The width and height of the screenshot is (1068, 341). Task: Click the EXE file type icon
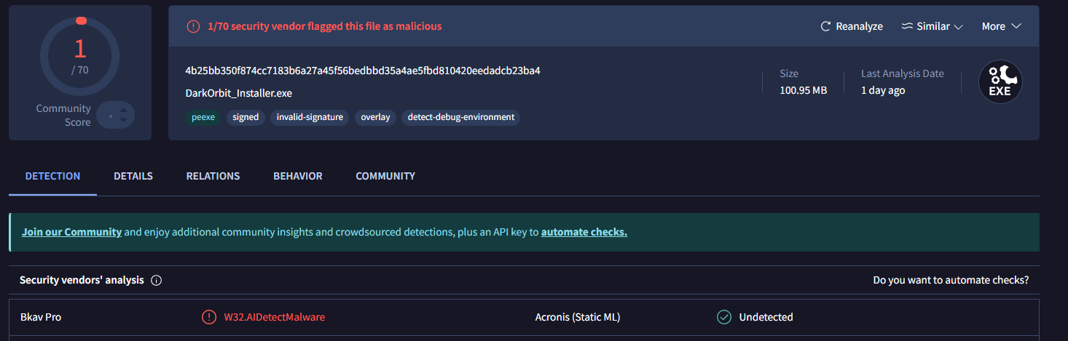click(1000, 81)
